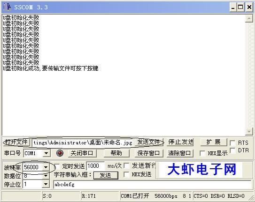Enable the HEX发送 checkbox
The height and width of the screenshot is (202, 255).
[x=126, y=174]
